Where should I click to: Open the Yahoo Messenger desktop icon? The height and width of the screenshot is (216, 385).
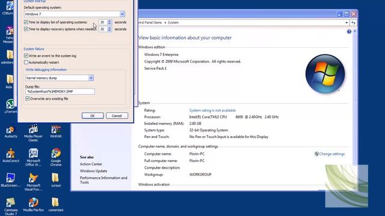(9, 35)
